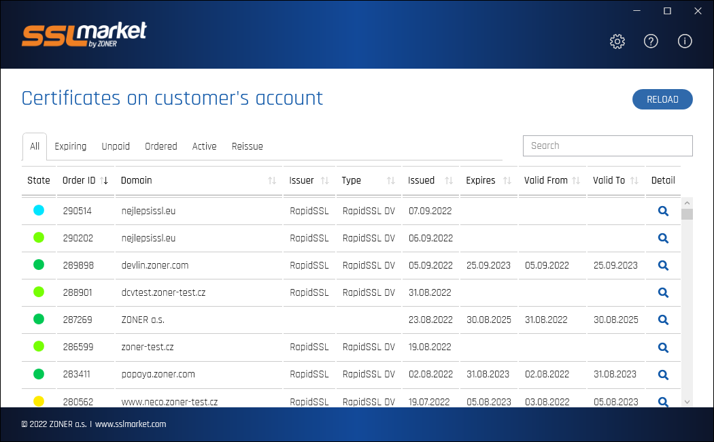Click the light green state dot for 290202
The height and width of the screenshot is (442, 714).
click(x=39, y=237)
